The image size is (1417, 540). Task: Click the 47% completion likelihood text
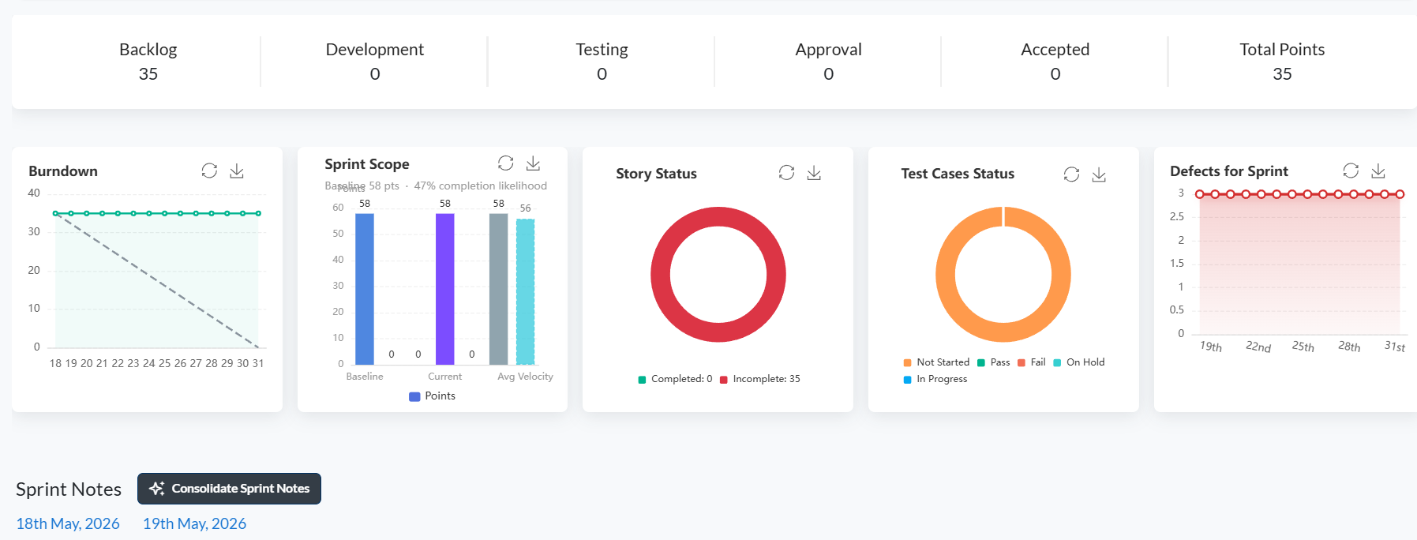click(481, 186)
